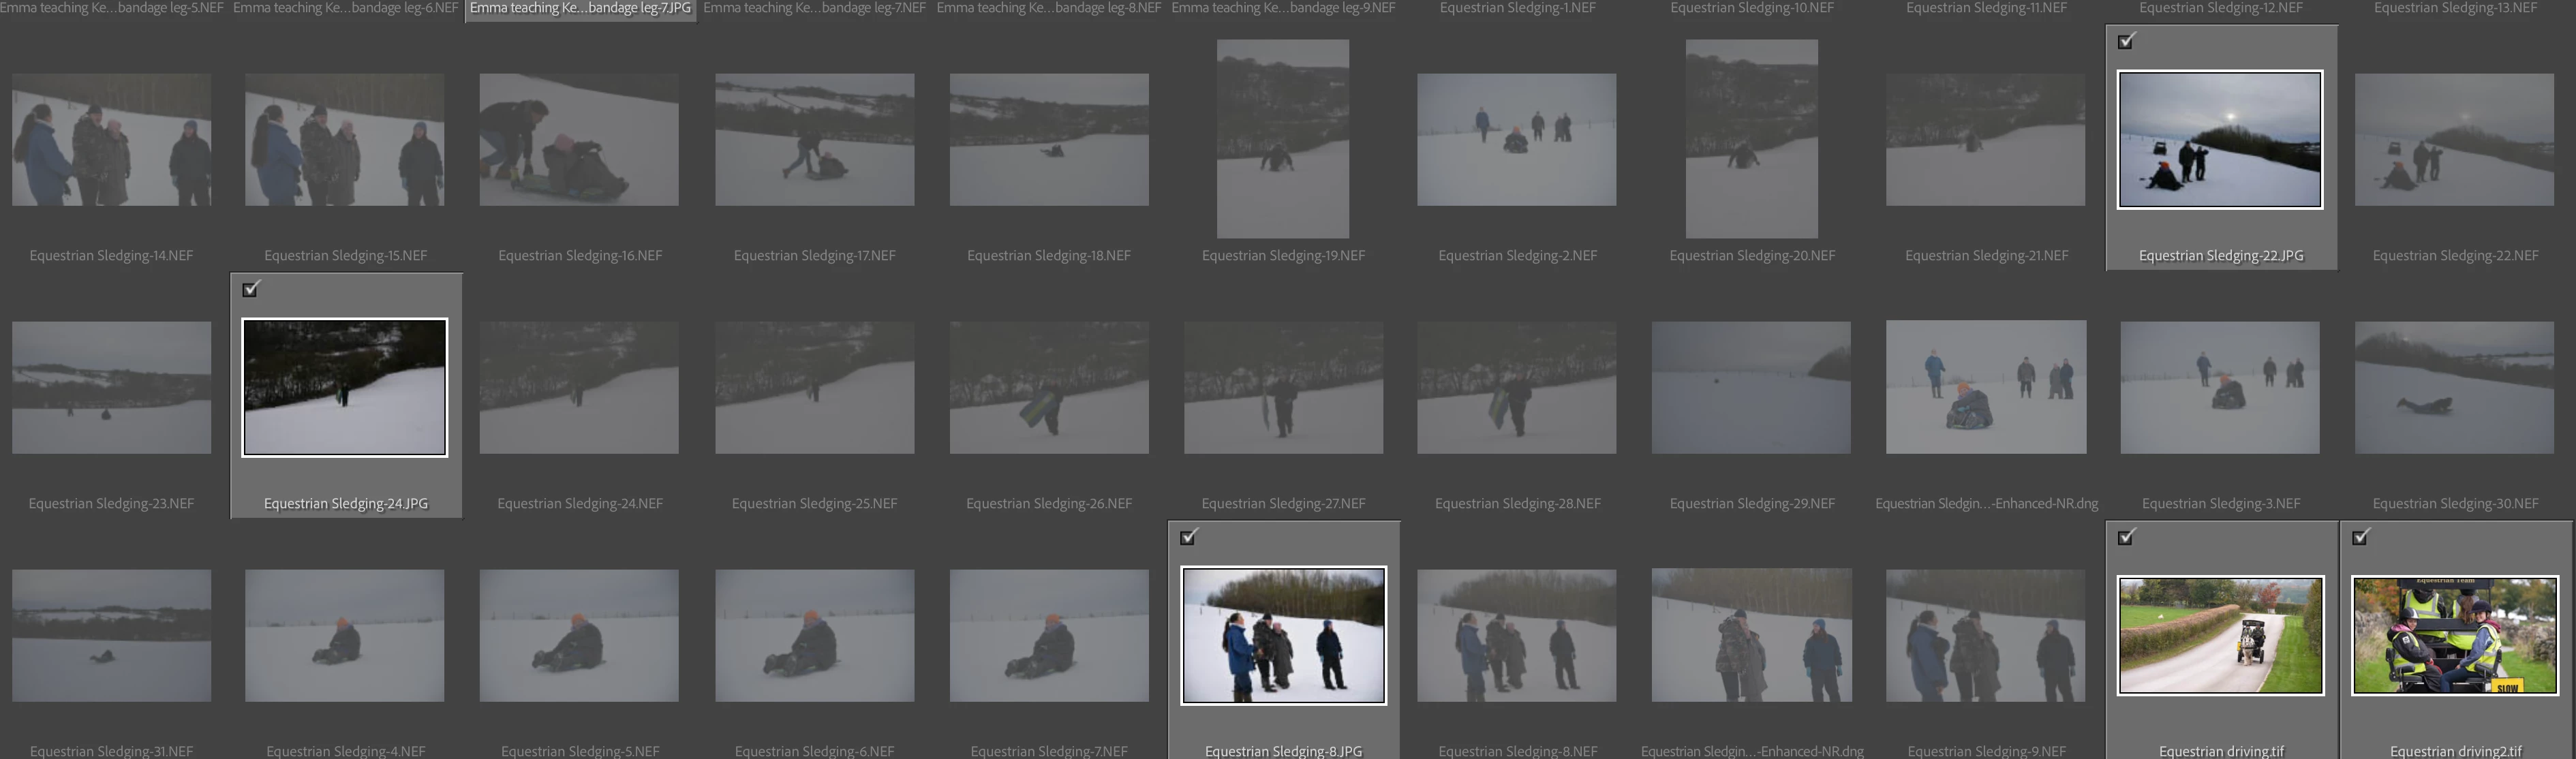Image resolution: width=2576 pixels, height=759 pixels.
Task: Uncheck the Equestrian driving.tif checkbox
Action: point(2126,537)
